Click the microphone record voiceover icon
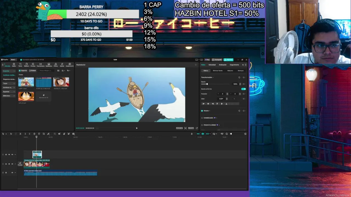This screenshot has height=197, width=351. click(x=192, y=134)
